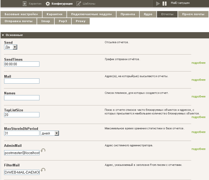Reset AdminMail with its undo arrow

coord(43,150)
